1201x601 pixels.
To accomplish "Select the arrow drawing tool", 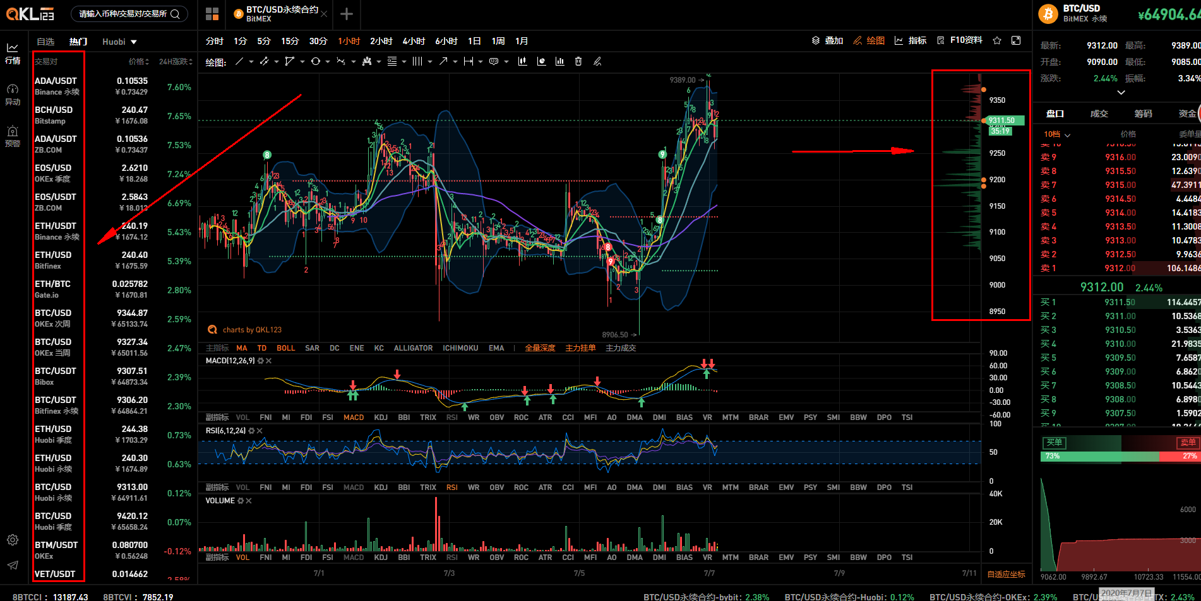I will (x=443, y=61).
